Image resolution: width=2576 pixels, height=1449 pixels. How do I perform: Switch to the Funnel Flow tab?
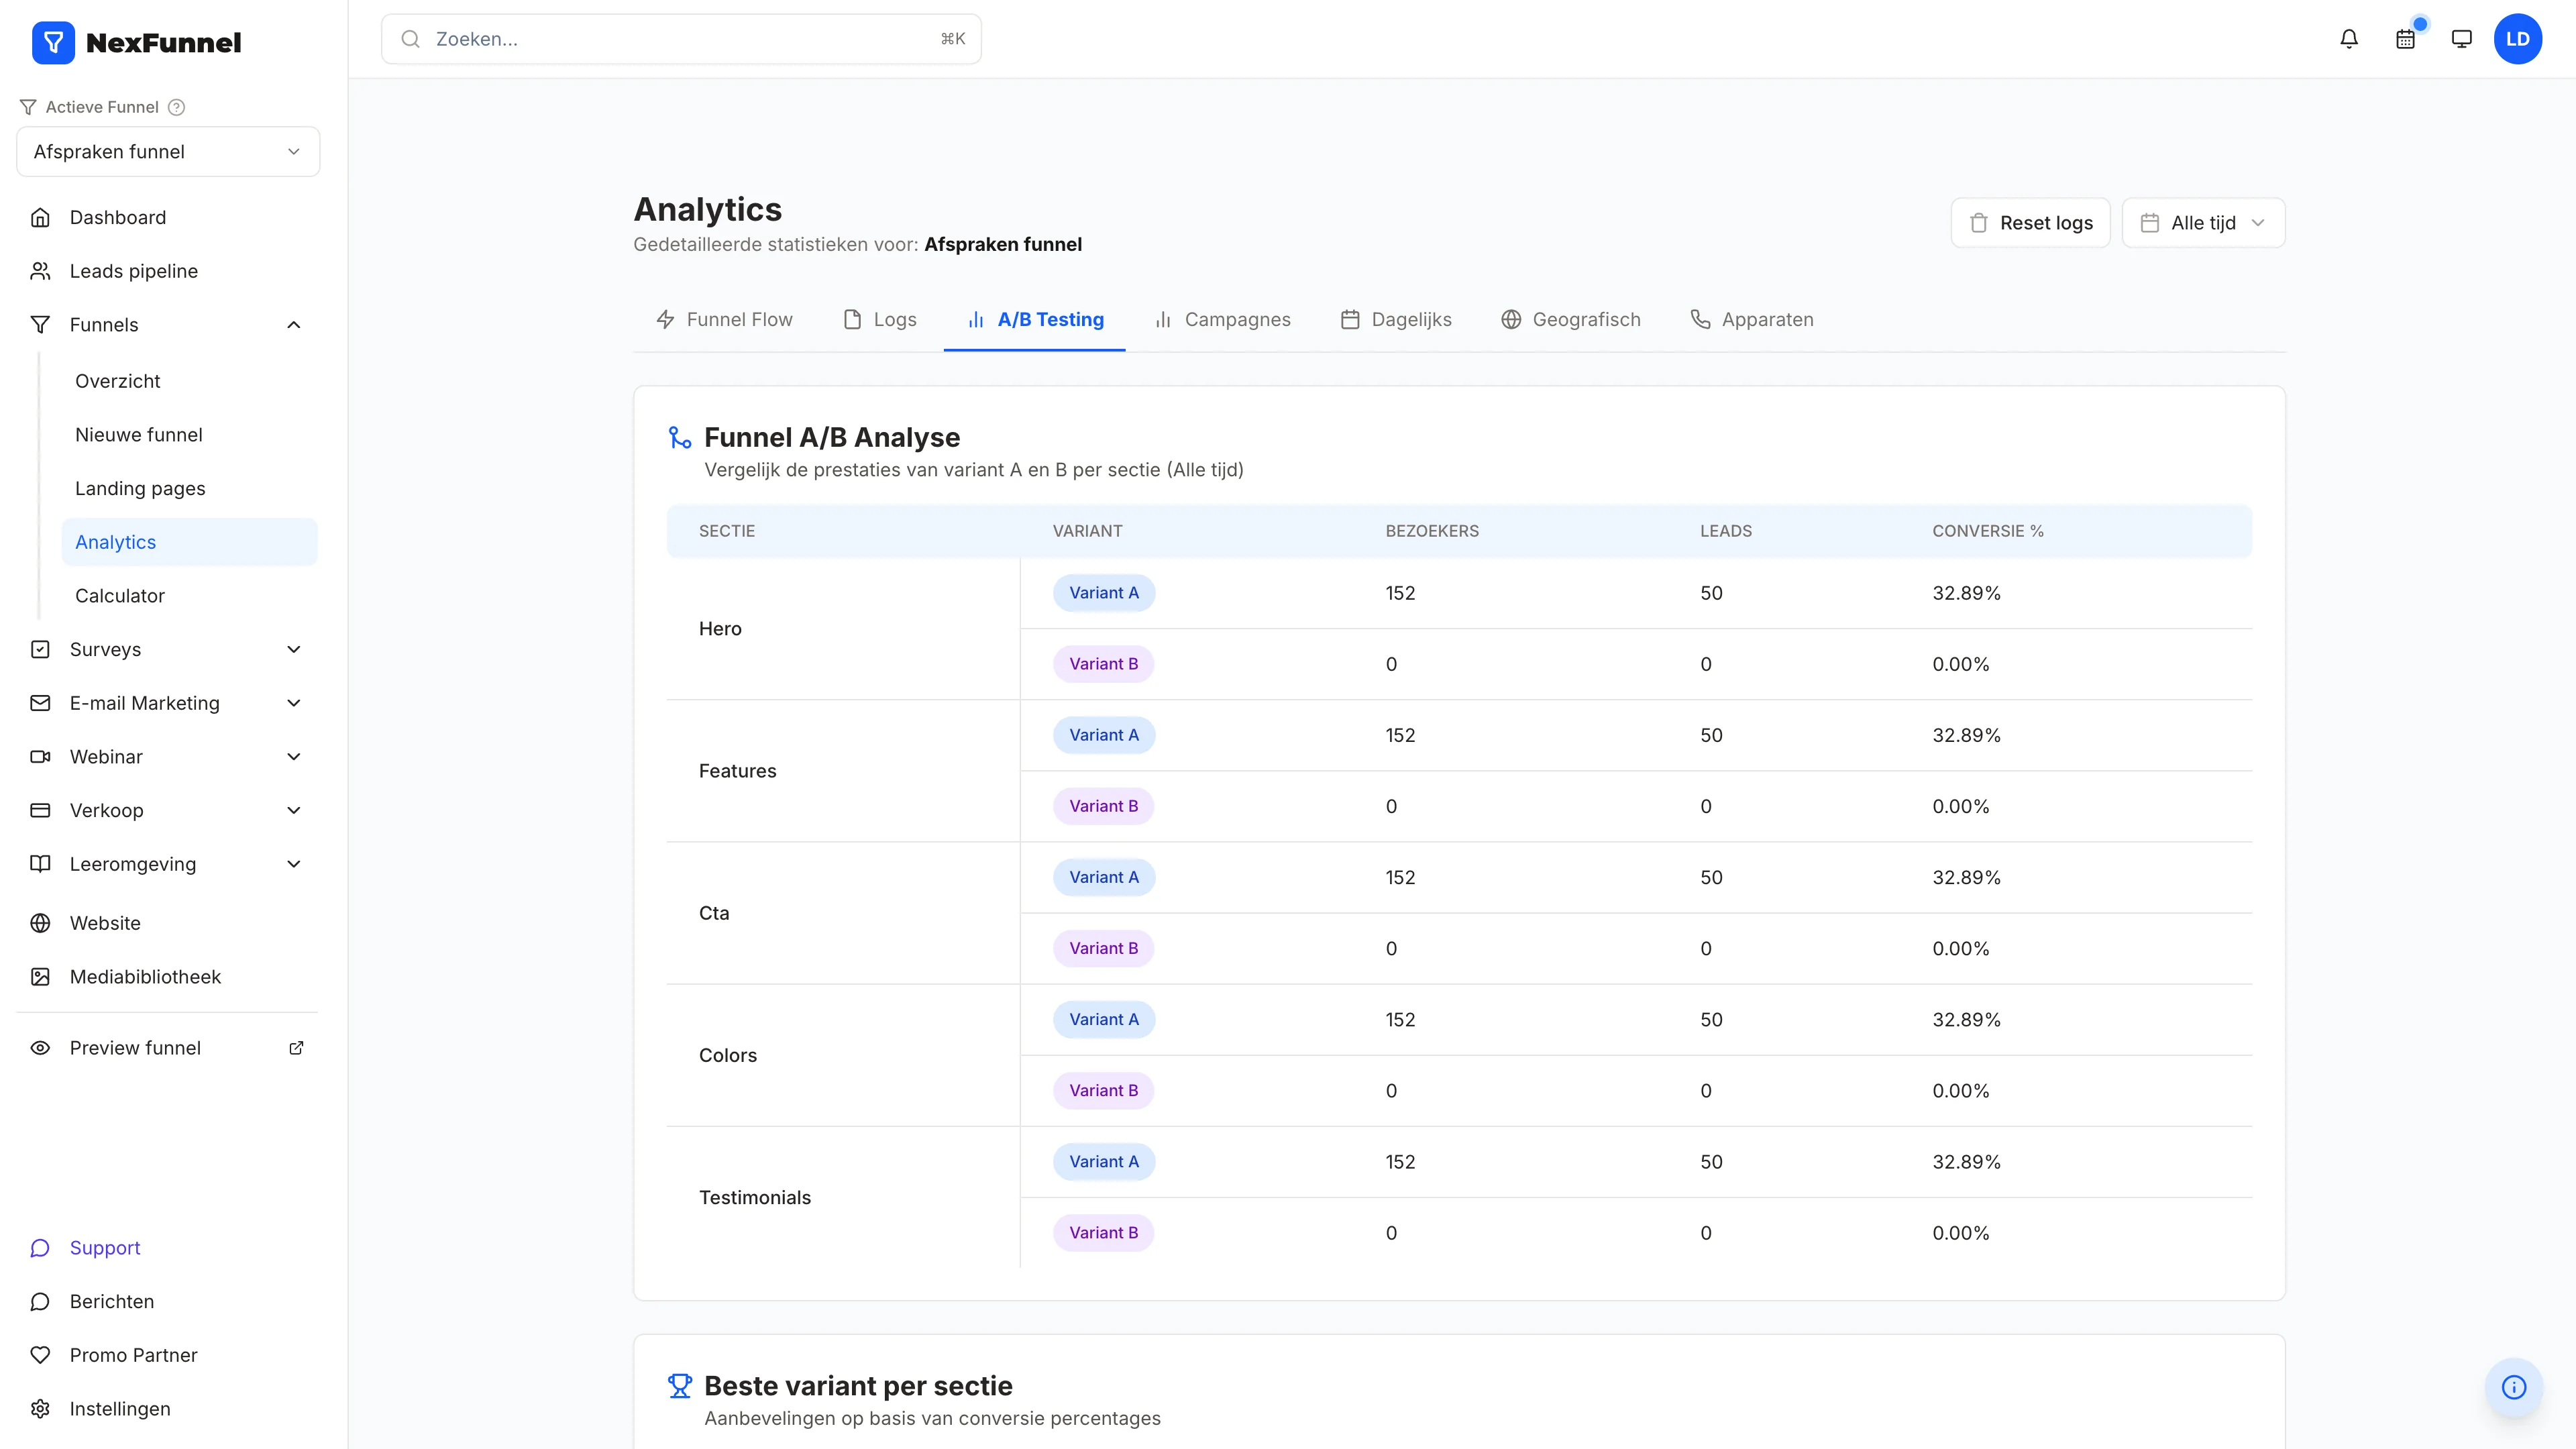724,320
